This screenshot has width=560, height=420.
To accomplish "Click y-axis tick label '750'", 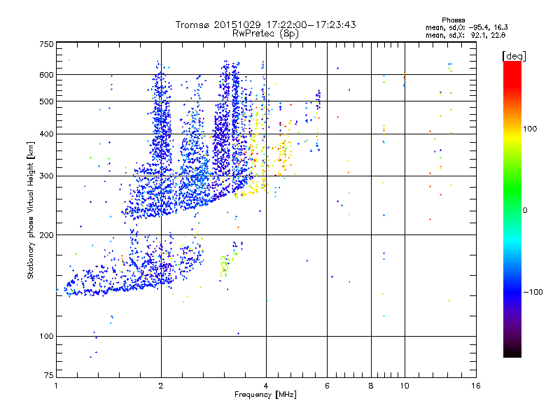I will (x=46, y=44).
